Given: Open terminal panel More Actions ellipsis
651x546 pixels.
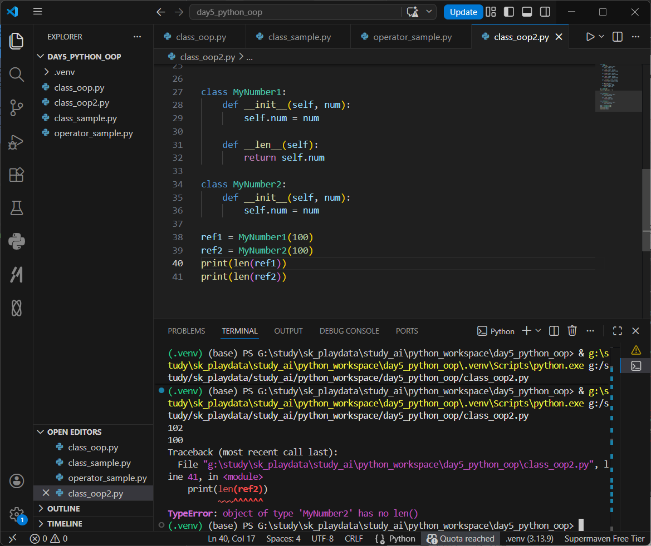Looking at the screenshot, I should [590, 331].
